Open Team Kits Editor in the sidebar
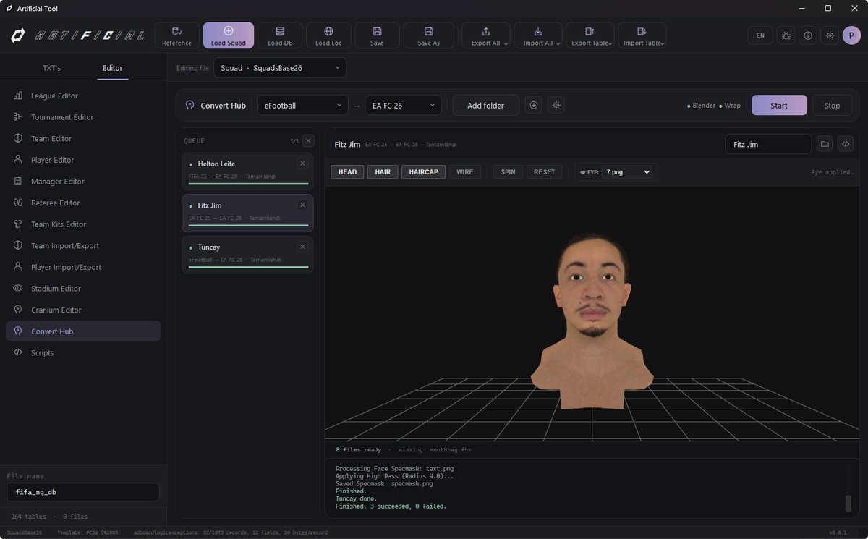 [x=83, y=224]
